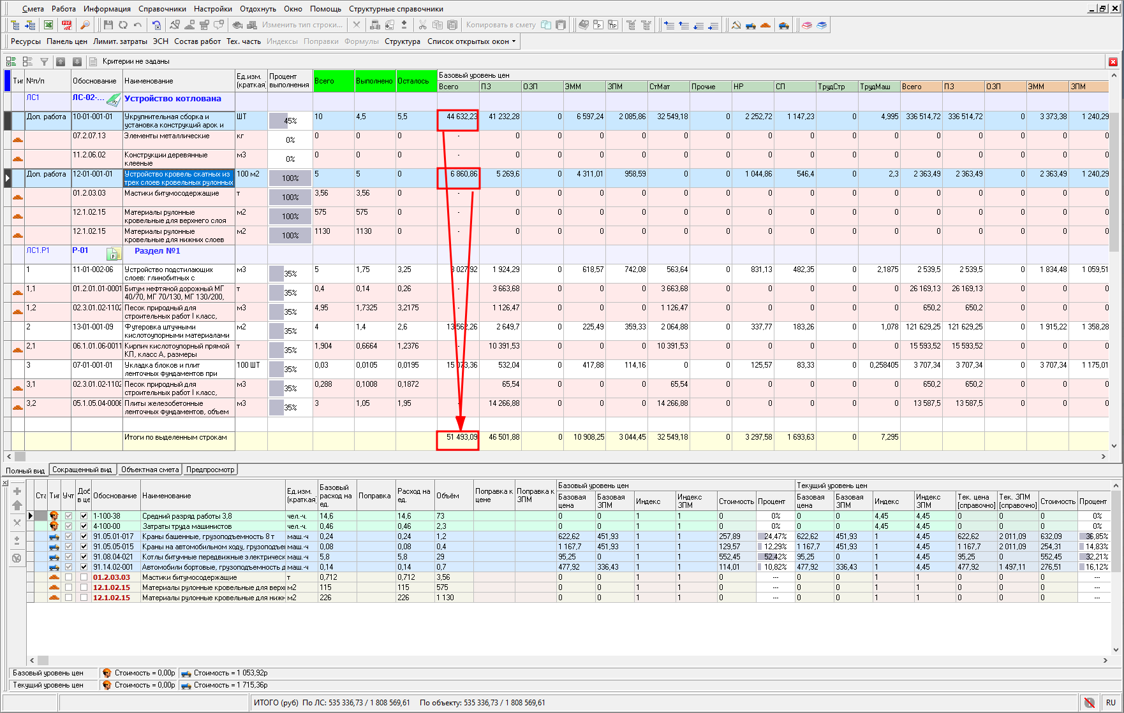This screenshot has height=713, width=1124.
Task: Click the orange bricks materials toolbar icon
Action: 765,25
